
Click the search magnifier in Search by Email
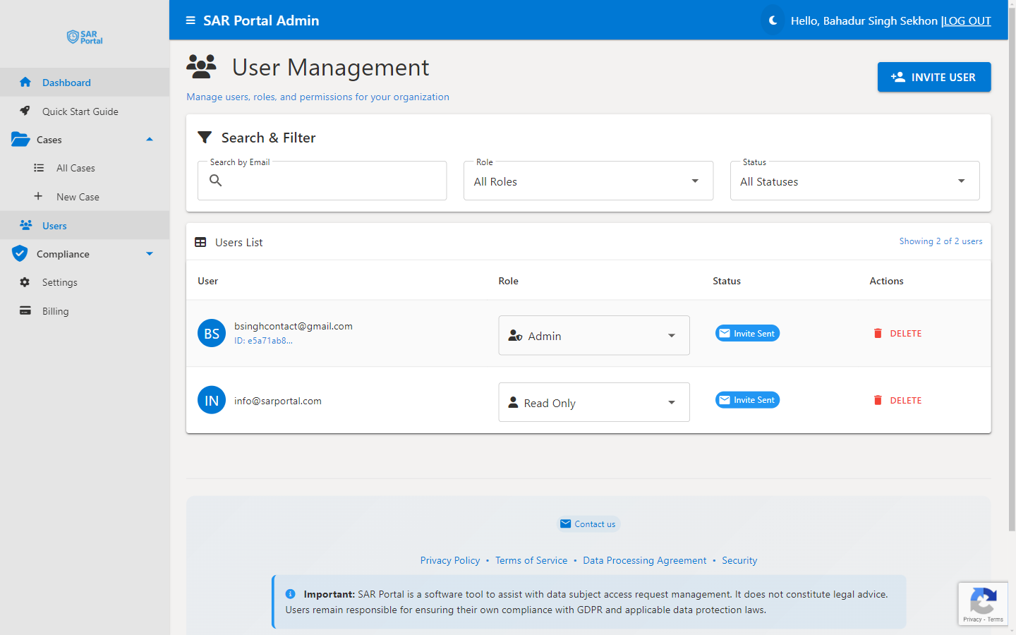215,181
